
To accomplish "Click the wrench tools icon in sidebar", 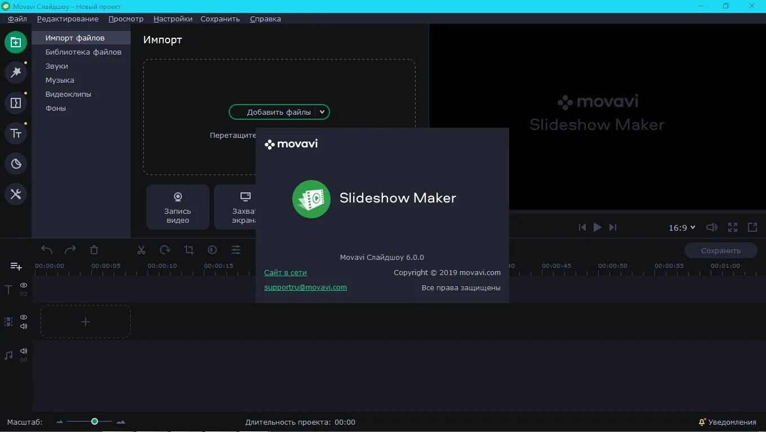I will pyautogui.click(x=16, y=194).
